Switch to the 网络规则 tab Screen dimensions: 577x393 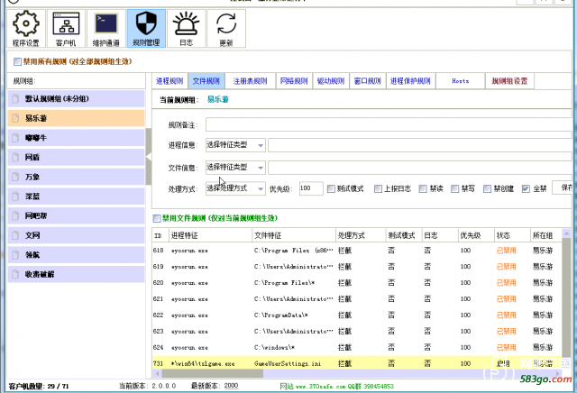(294, 81)
